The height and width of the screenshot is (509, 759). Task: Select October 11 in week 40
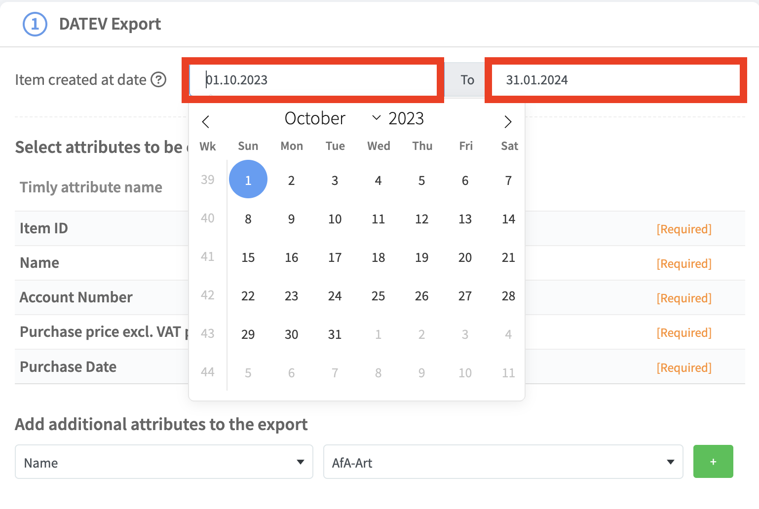(x=379, y=219)
